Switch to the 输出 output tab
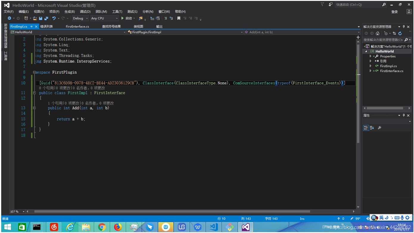 click(159, 26)
